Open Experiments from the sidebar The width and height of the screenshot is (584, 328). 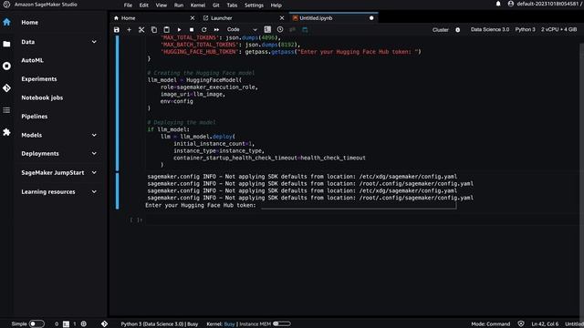(x=39, y=79)
